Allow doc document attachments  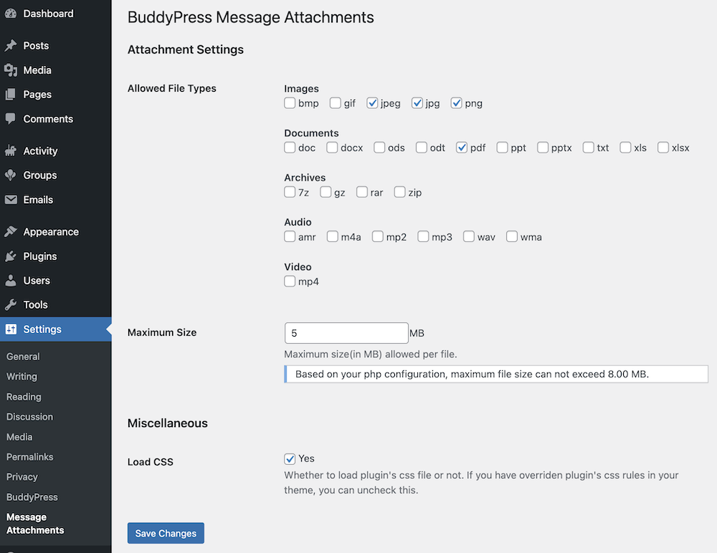click(x=290, y=147)
